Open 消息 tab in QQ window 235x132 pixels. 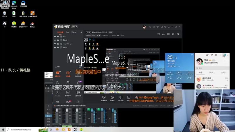click(200, 72)
